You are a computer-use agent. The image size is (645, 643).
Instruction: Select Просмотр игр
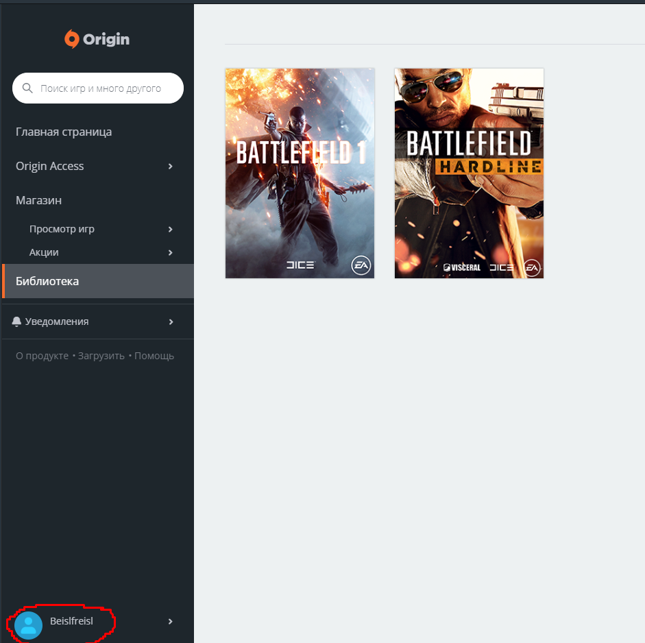pos(62,229)
